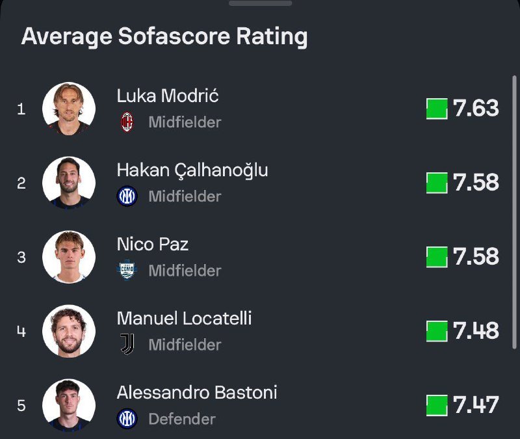This screenshot has height=439, width=520.
Task: Open Luka Modrić's profile photo
Action: 69,109
